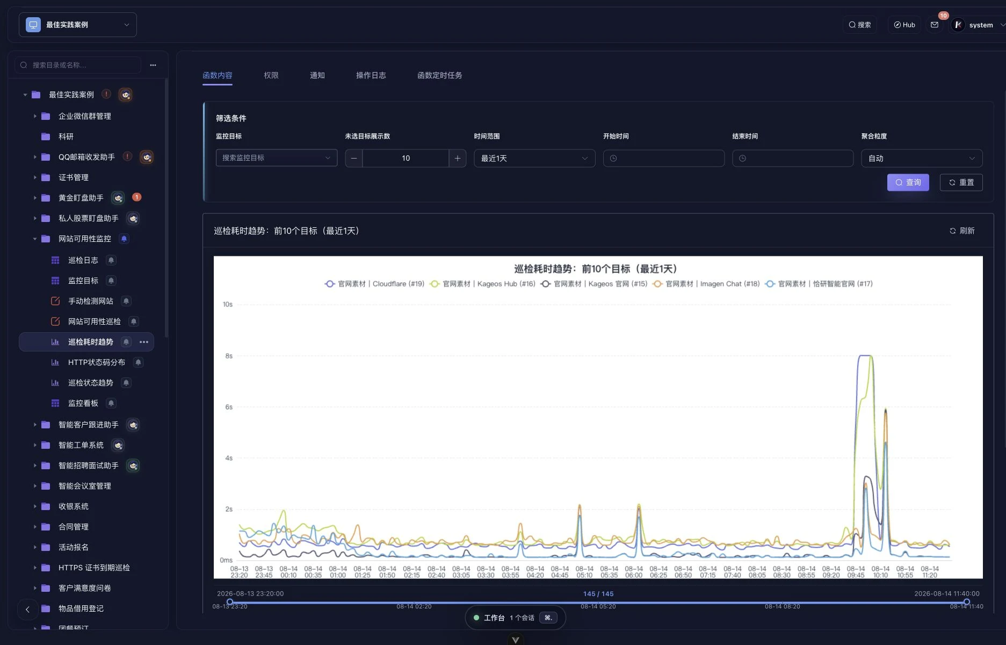Screen dimensions: 1006x645
Task: Decrease the 未选目标展示数 value
Action: (354, 158)
